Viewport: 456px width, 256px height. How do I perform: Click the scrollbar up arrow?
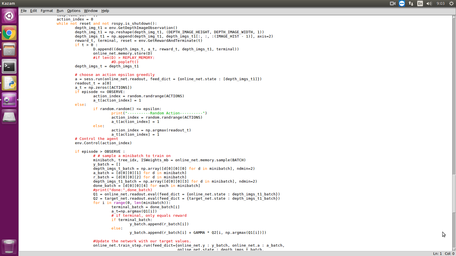tap(454, 17)
